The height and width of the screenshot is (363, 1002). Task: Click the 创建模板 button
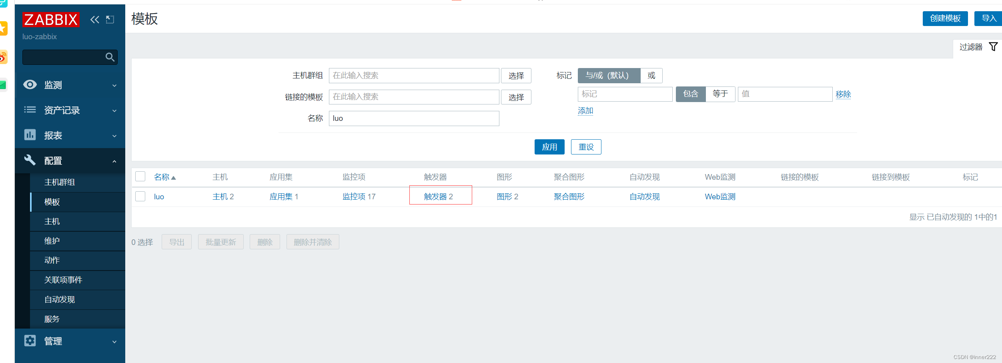[945, 18]
